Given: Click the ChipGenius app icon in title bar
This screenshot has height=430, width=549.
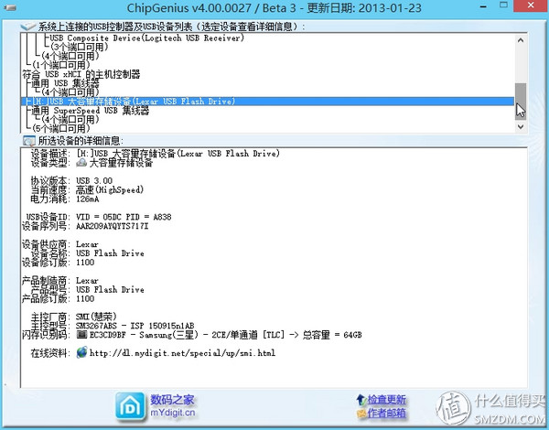Looking at the screenshot, I should (10, 7).
